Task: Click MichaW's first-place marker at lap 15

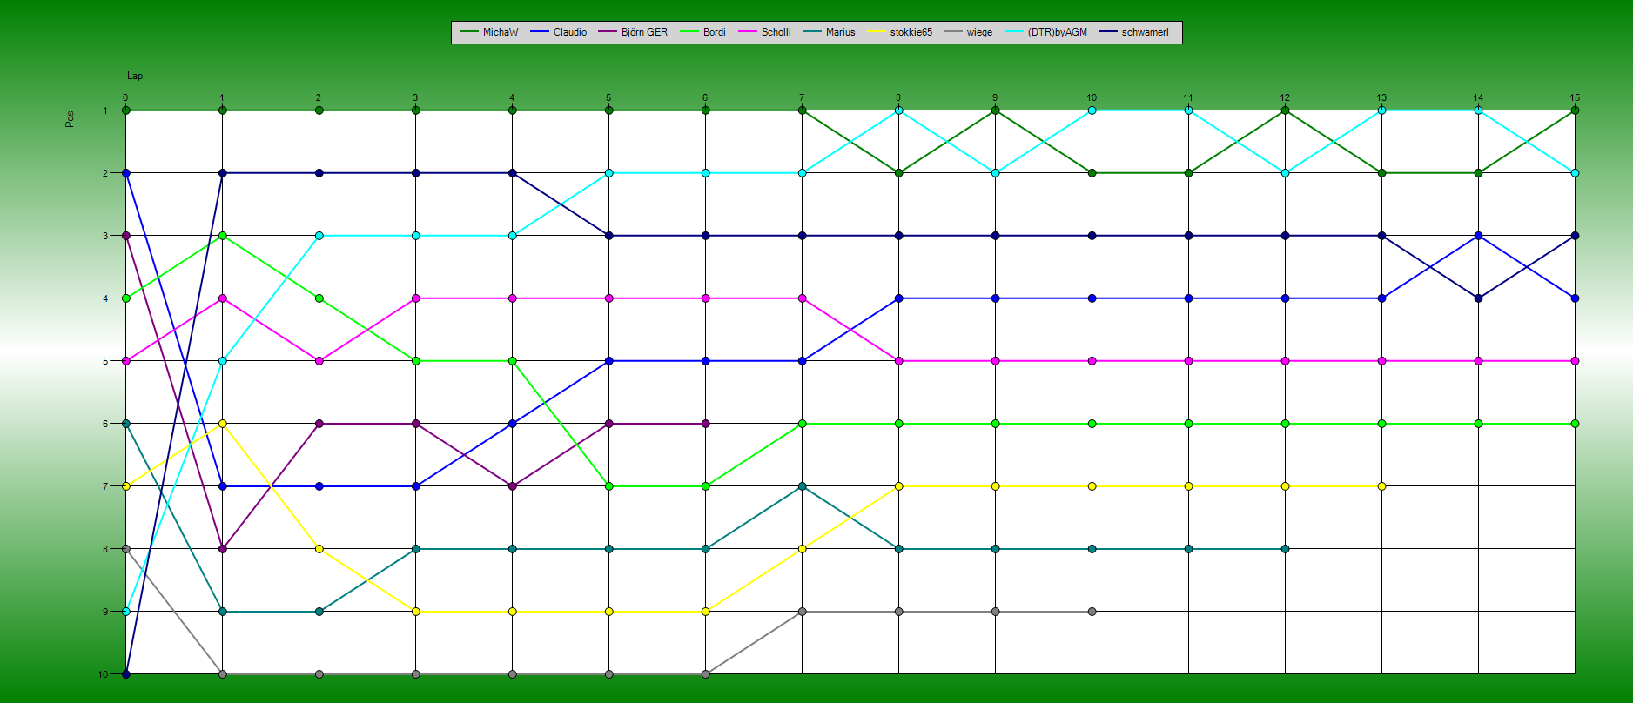Action: pyautogui.click(x=1575, y=110)
